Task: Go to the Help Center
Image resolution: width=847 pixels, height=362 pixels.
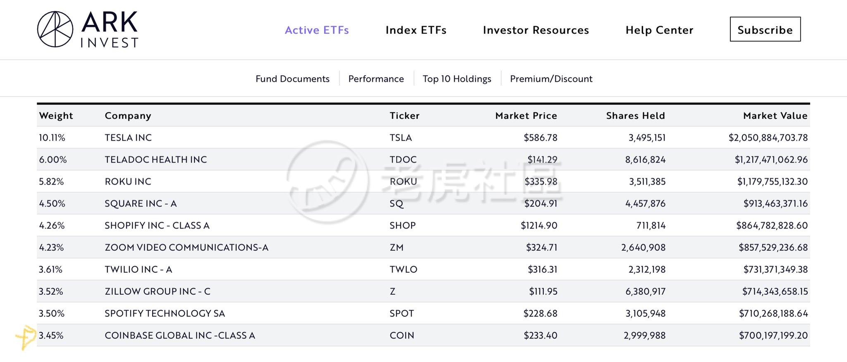Action: [659, 30]
